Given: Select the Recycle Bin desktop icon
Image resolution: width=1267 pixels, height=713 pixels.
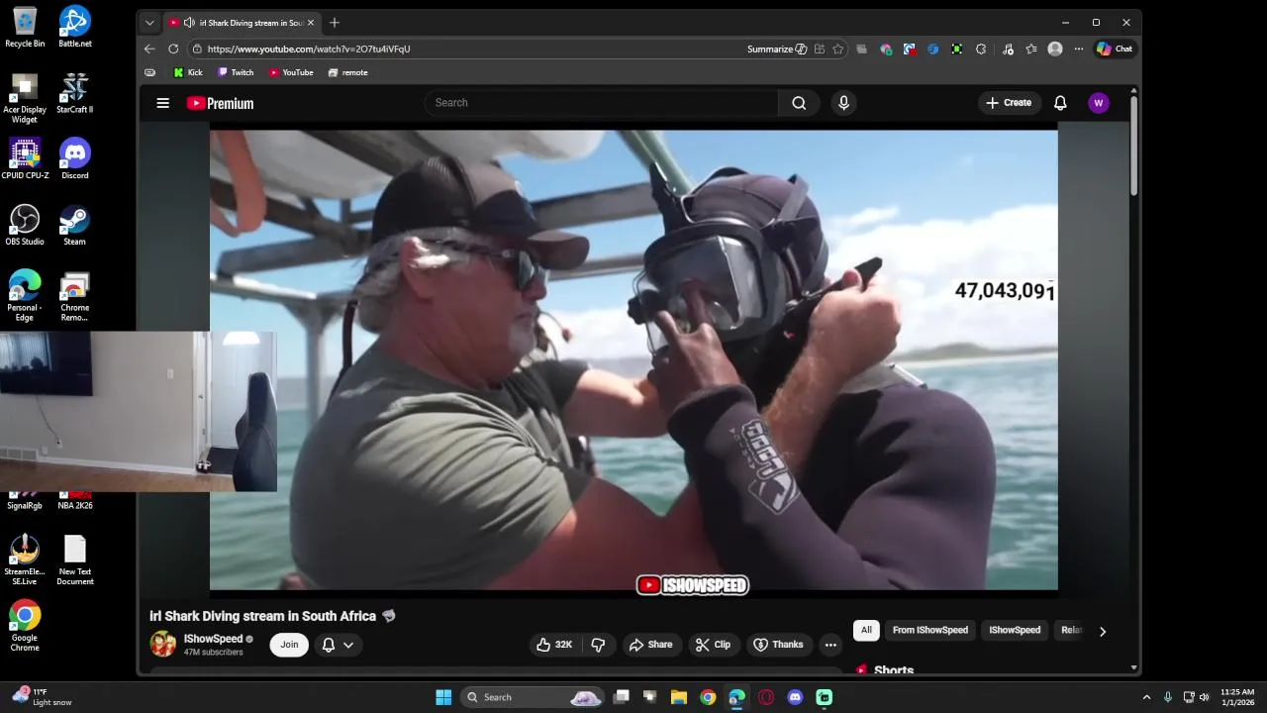Looking at the screenshot, I should pos(25,28).
